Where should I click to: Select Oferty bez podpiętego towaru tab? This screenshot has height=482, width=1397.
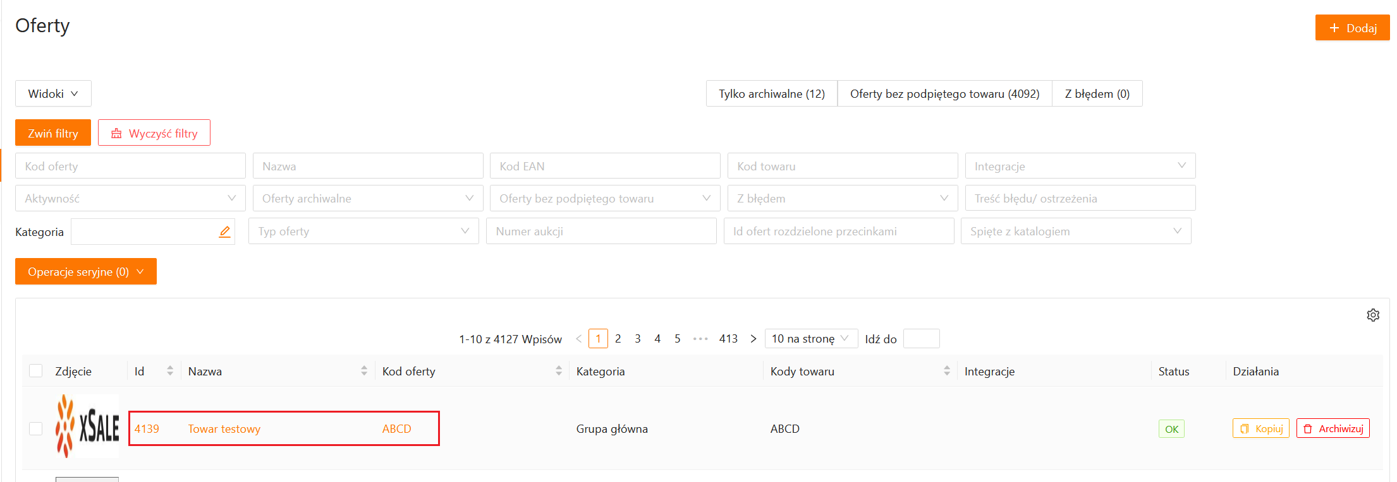point(944,93)
